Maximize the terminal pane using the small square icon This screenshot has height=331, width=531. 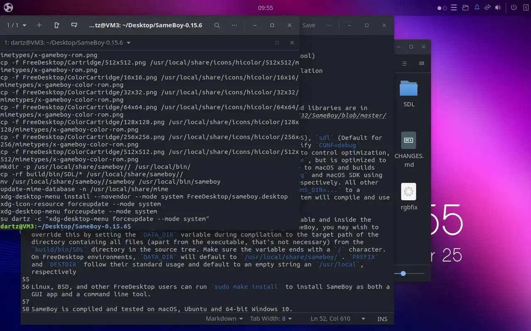click(x=277, y=43)
